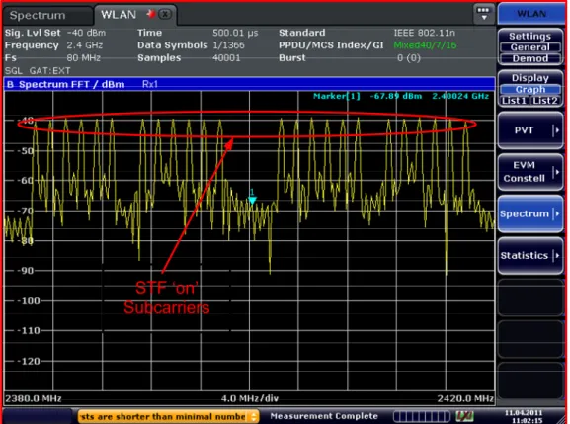
Task: Click the Sig. Lvl Set -40 dBm value
Action: (x=86, y=33)
